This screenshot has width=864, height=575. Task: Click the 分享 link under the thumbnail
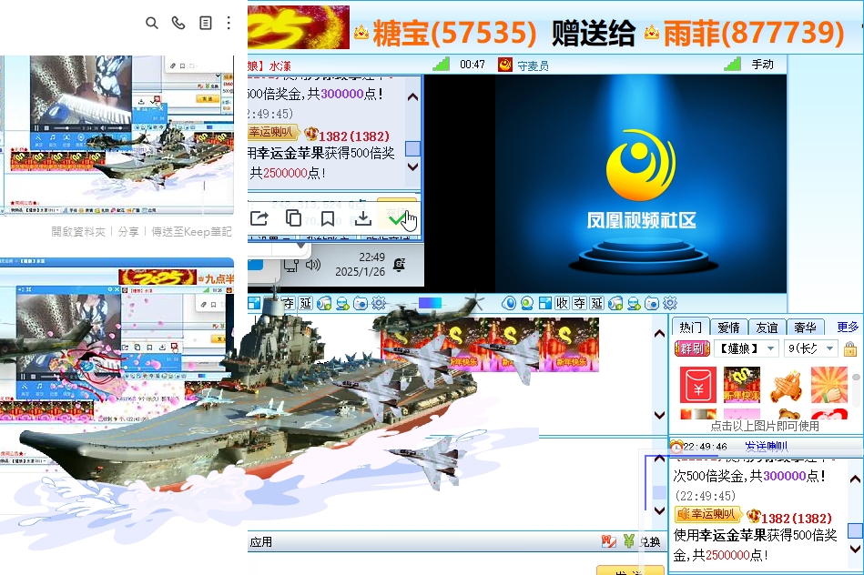click(x=128, y=232)
